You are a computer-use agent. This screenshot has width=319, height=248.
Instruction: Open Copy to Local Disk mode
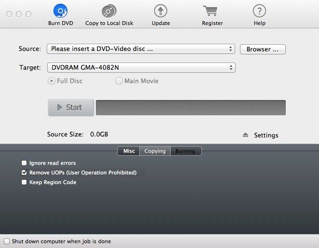pos(109,11)
